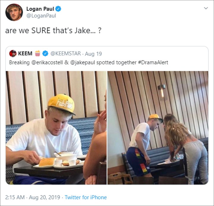Image resolution: width=214 pixels, height=206 pixels.
Task: Open Logan Paul's profile avatar
Action: point(14,12)
